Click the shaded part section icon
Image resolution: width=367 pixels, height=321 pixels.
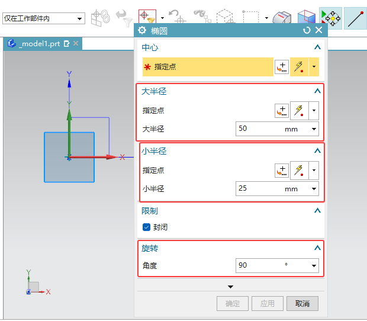click(x=282, y=17)
